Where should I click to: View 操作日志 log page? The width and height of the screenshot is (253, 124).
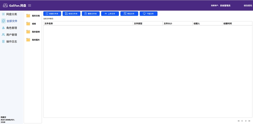(9, 42)
